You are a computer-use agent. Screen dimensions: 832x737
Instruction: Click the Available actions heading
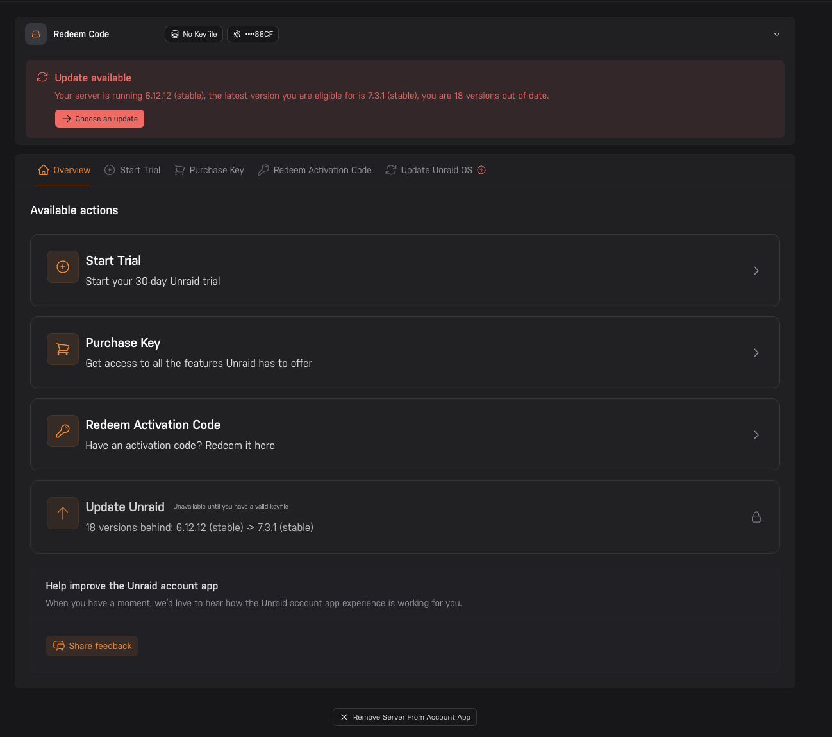tap(74, 210)
